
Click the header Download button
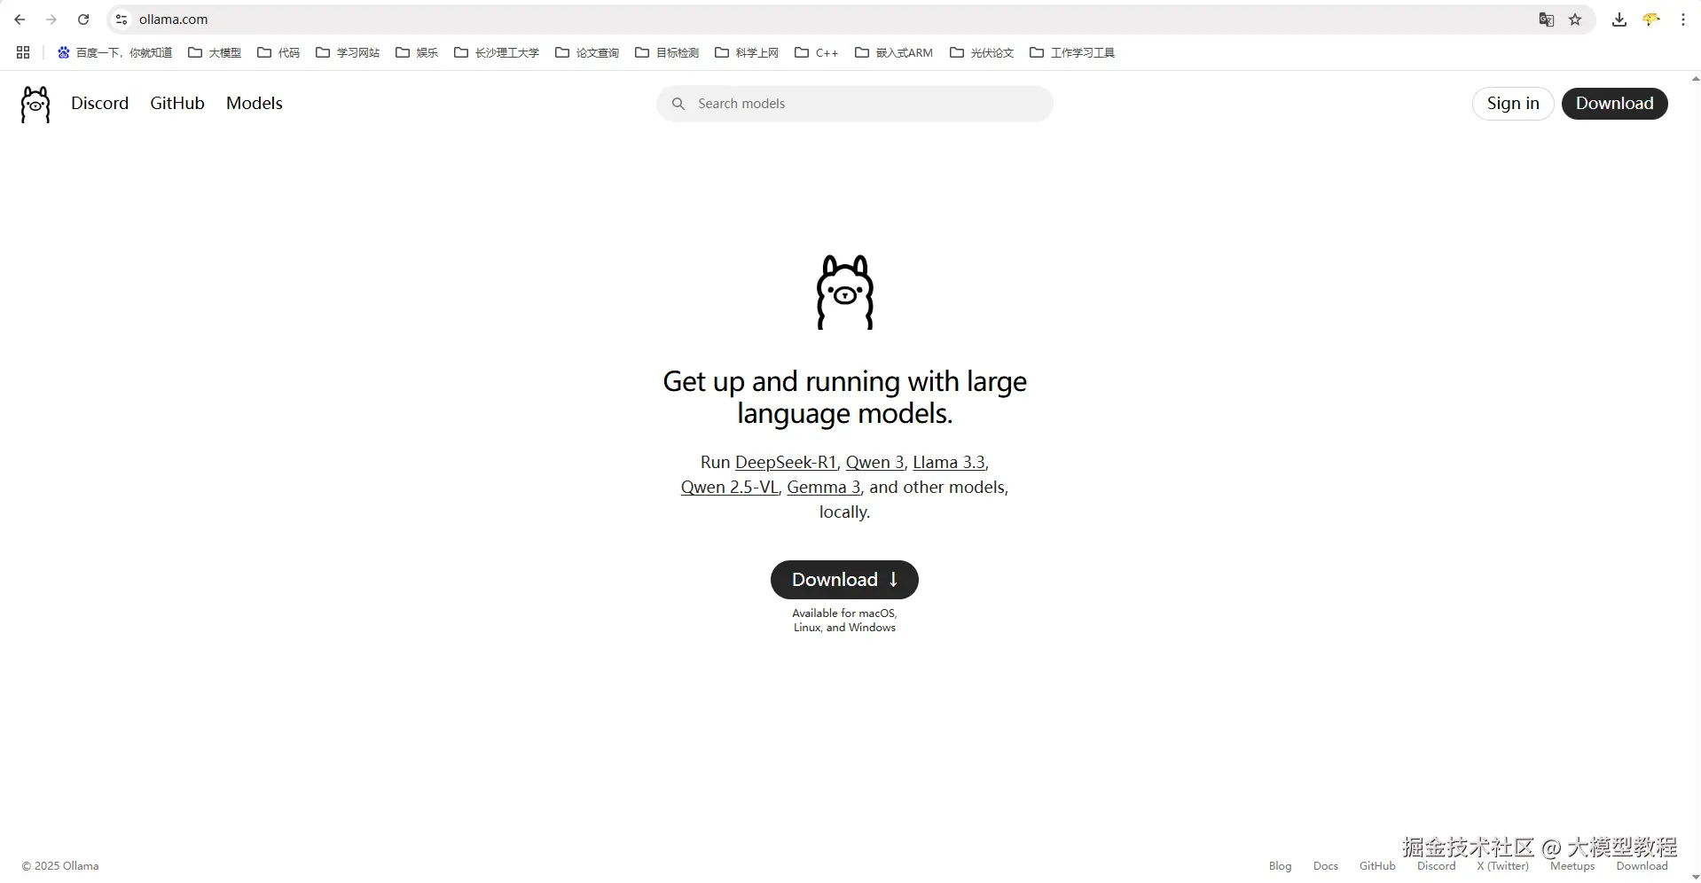click(1614, 104)
